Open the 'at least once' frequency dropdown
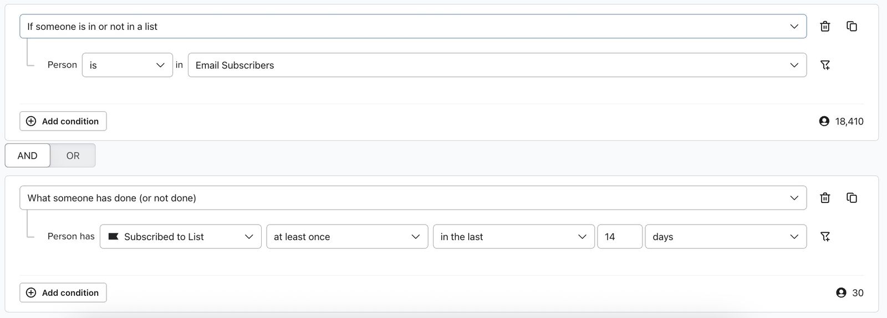Screen dimensions: 887x318 tap(347, 237)
